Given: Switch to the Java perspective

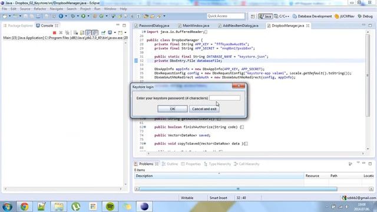Looking at the screenshot, I should point(266,16).
